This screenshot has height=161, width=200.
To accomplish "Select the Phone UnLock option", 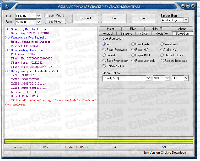I will 162,55.
